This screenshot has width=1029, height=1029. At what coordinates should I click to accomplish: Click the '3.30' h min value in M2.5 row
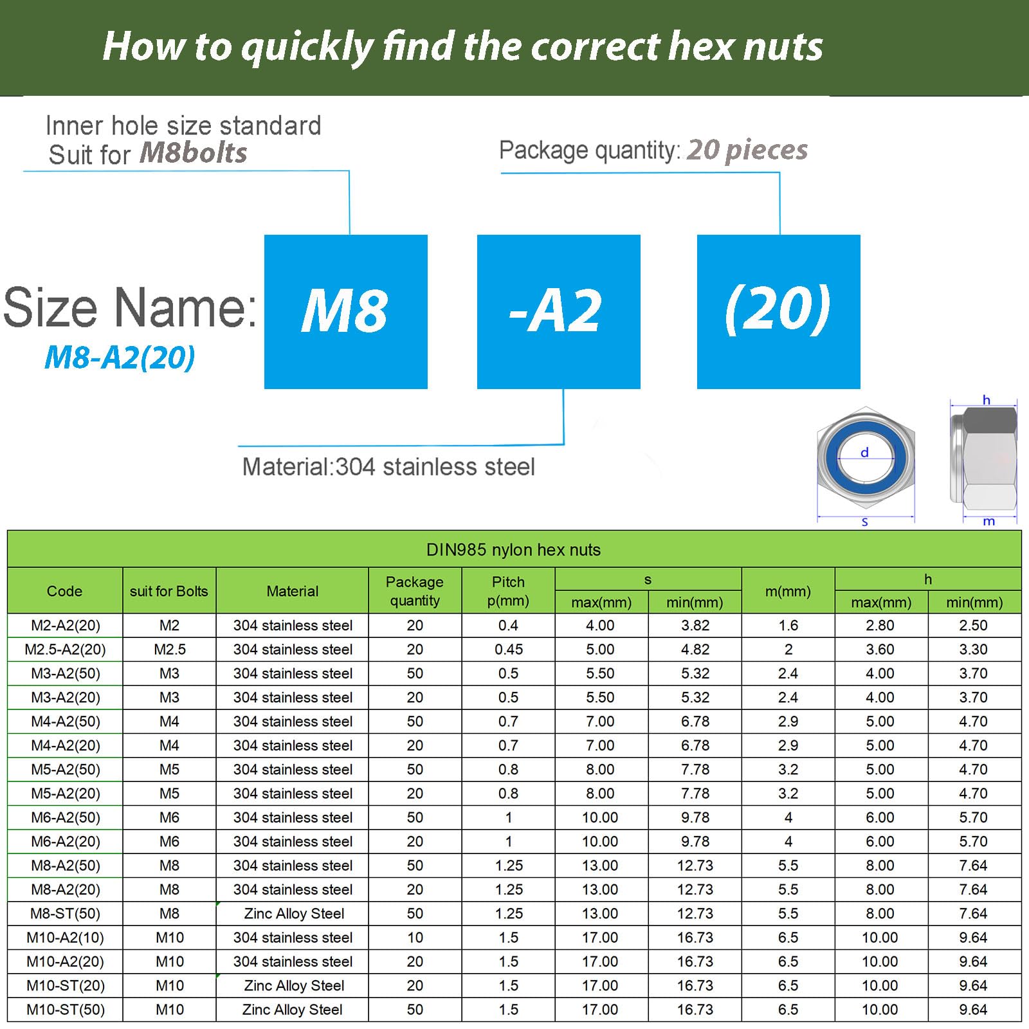click(973, 650)
